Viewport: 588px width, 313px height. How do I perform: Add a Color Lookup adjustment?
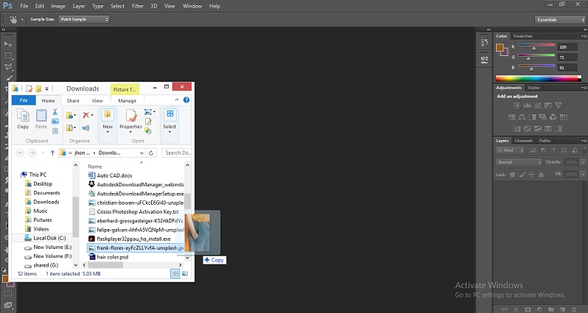pos(563,117)
